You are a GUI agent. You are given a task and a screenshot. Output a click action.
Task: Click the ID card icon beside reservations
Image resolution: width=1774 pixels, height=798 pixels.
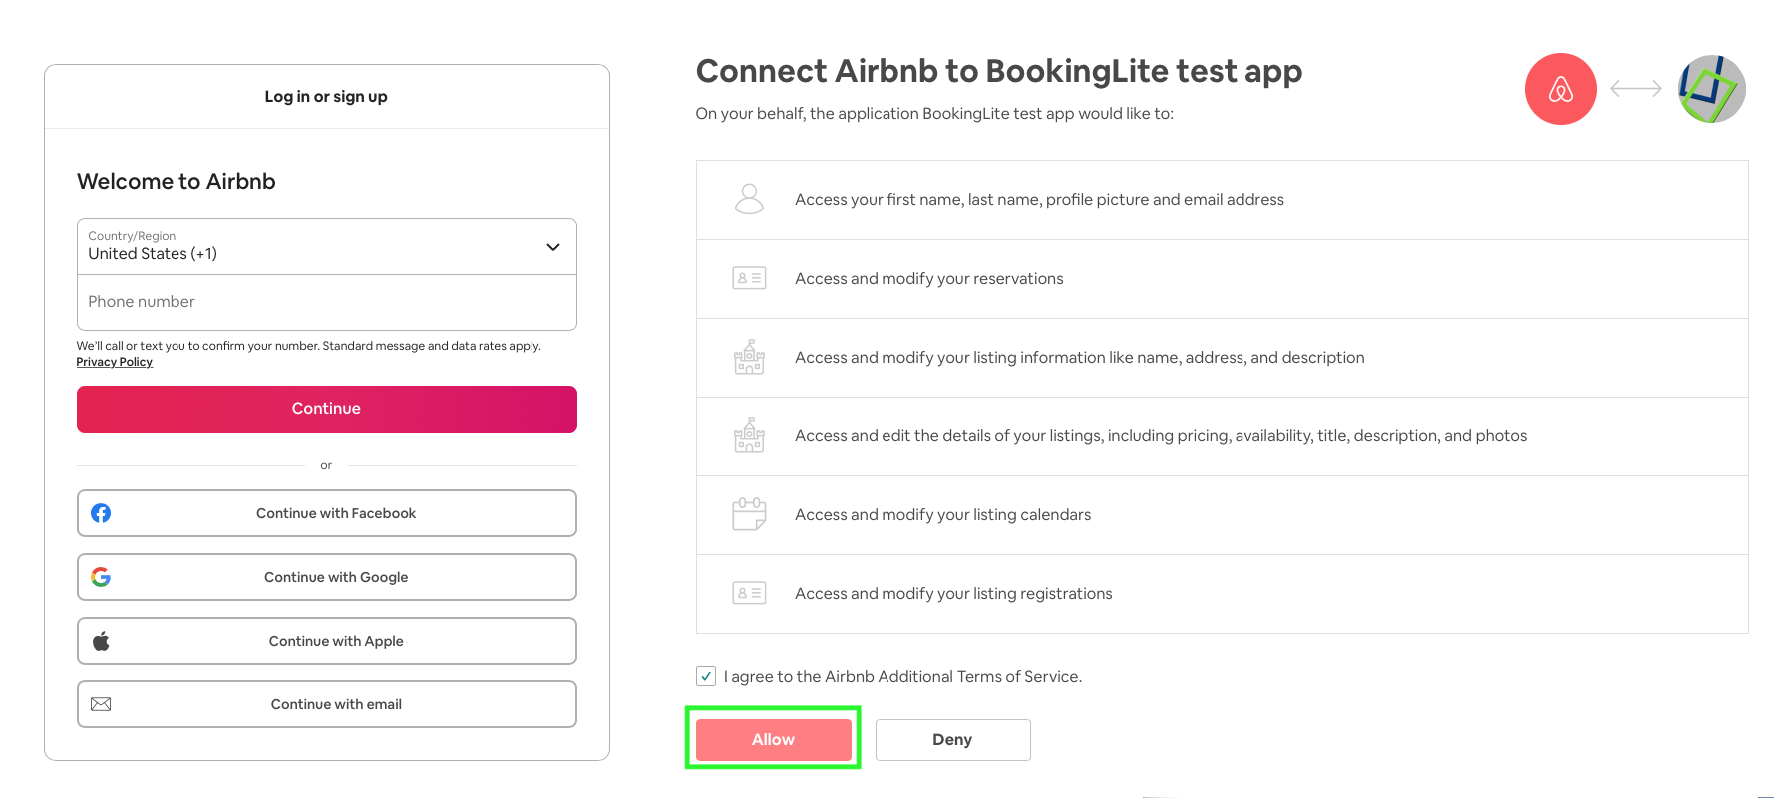pos(749,278)
